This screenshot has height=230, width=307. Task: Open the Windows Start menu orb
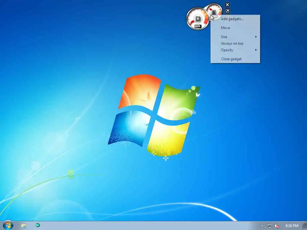click(x=8, y=225)
